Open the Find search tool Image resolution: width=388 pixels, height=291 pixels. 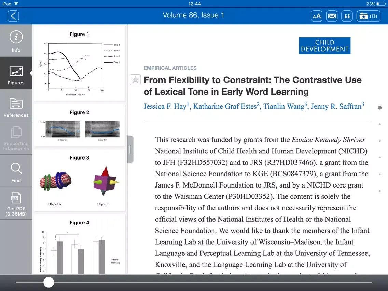pyautogui.click(x=16, y=172)
